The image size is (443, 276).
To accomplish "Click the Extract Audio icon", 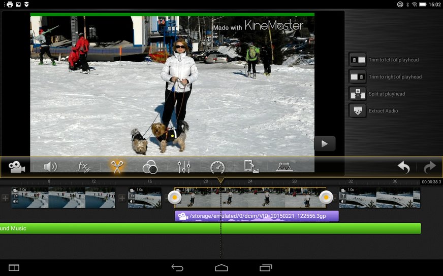I will pyautogui.click(x=357, y=111).
